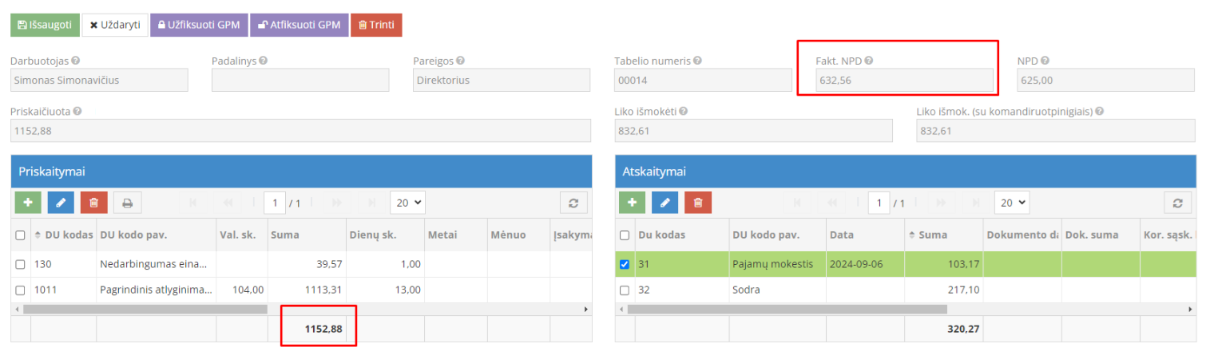
Task: Refresh the Atskaitymai table
Action: coord(1176,203)
